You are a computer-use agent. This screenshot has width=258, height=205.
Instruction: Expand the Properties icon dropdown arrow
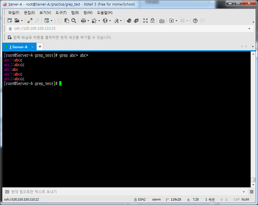[x=52, y=21]
